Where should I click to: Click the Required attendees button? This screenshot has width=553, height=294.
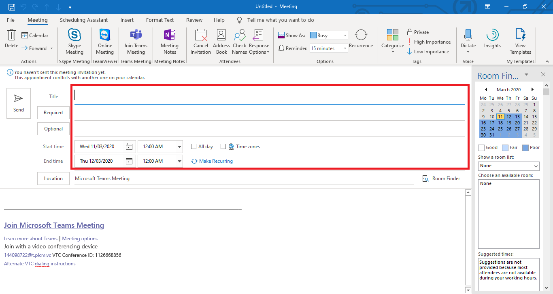point(53,113)
